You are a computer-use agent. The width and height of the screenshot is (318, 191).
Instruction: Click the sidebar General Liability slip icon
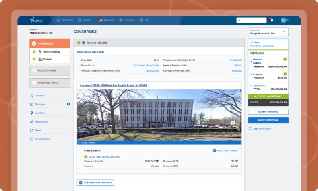pos(40,52)
